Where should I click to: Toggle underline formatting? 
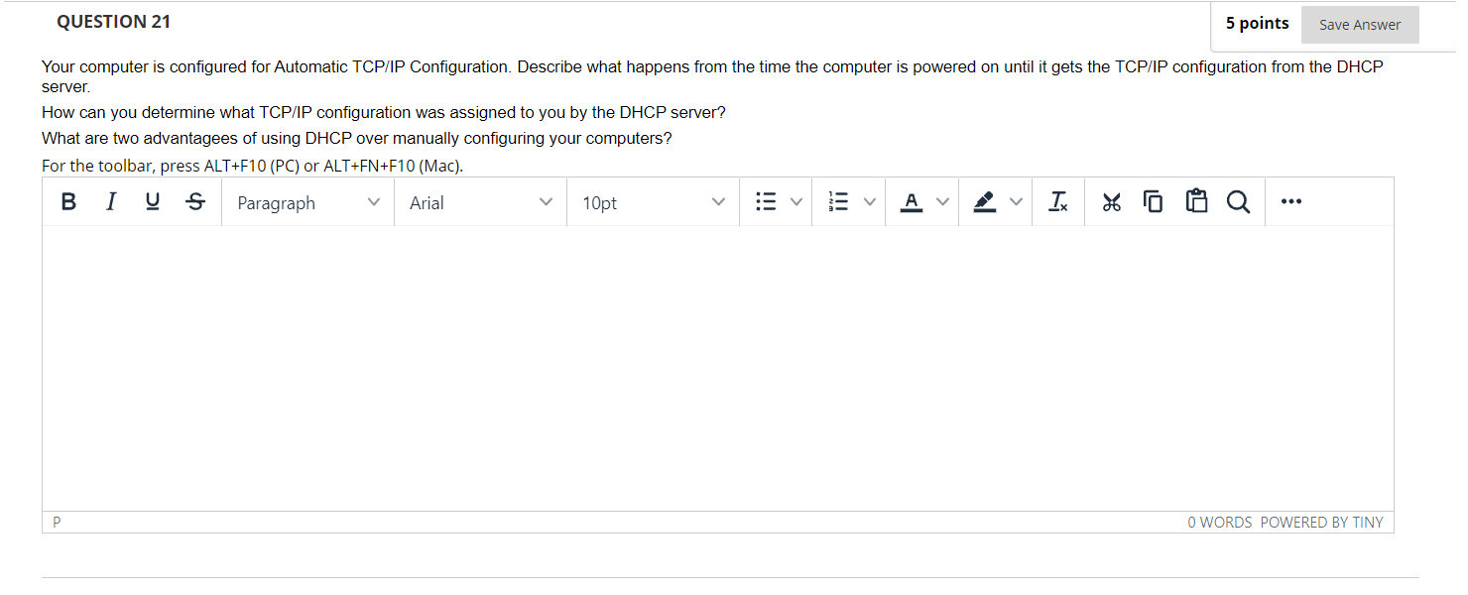click(x=153, y=202)
